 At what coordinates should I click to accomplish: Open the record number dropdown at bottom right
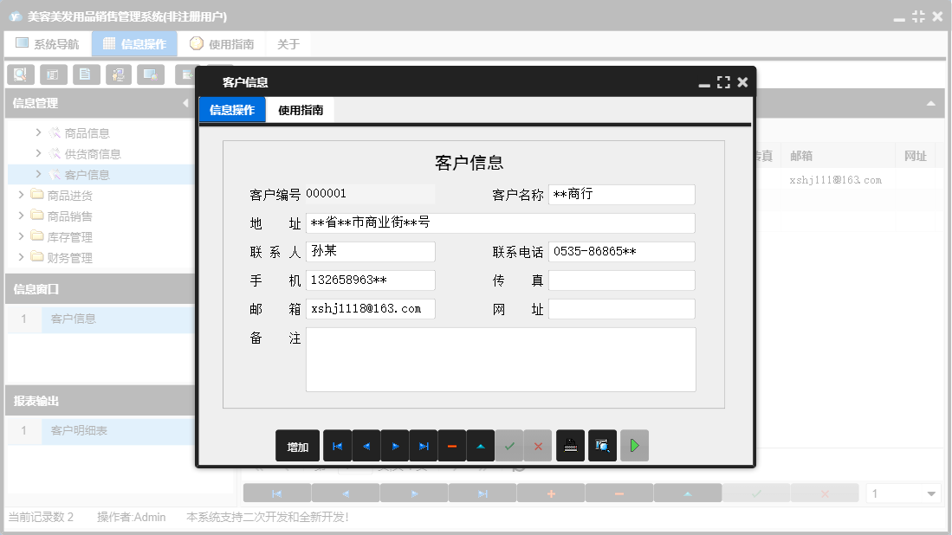932,492
